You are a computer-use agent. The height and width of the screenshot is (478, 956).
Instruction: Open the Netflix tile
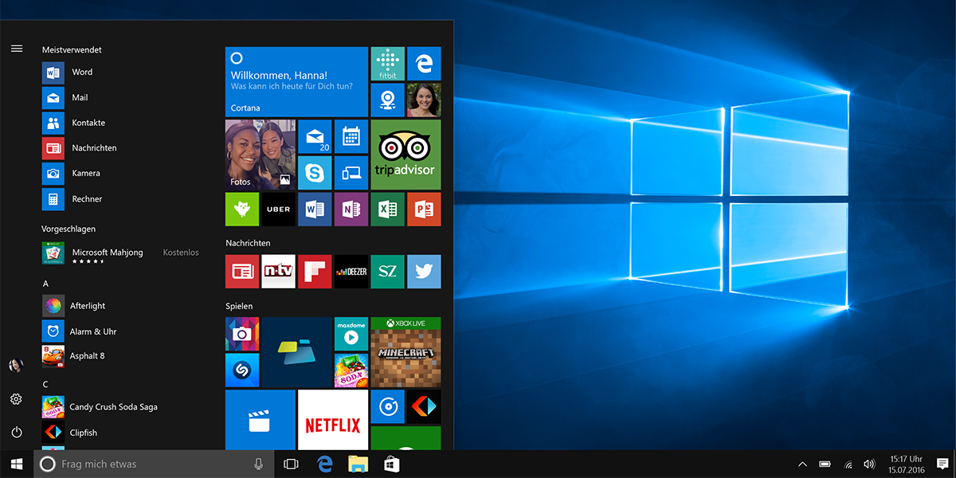tap(333, 420)
